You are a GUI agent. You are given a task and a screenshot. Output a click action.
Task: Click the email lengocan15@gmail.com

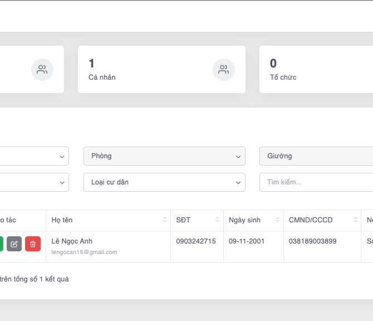coord(84,252)
